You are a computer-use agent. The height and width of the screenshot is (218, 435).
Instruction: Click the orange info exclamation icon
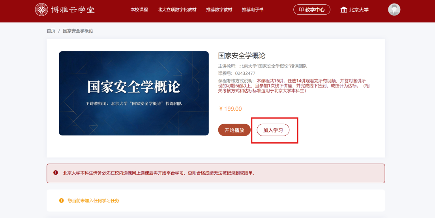point(61,201)
